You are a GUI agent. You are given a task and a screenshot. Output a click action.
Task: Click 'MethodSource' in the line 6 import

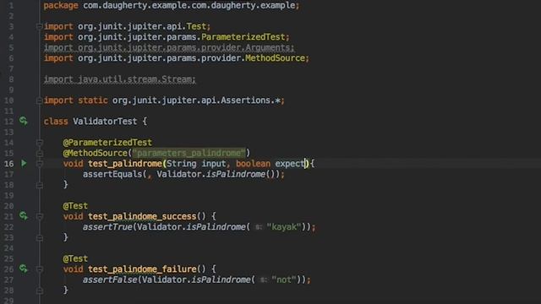(x=275, y=58)
